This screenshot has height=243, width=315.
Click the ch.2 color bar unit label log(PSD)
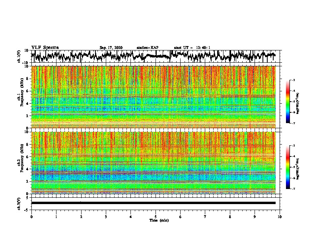click(x=298, y=169)
